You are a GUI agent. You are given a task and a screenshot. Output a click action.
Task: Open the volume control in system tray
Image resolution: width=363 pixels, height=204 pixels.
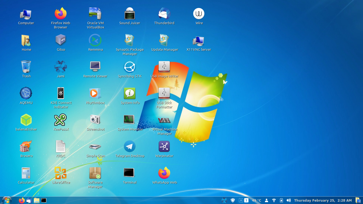[x=289, y=201]
